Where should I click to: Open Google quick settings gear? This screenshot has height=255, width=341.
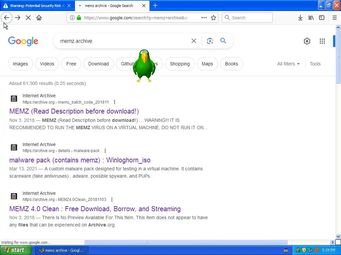coord(307,41)
